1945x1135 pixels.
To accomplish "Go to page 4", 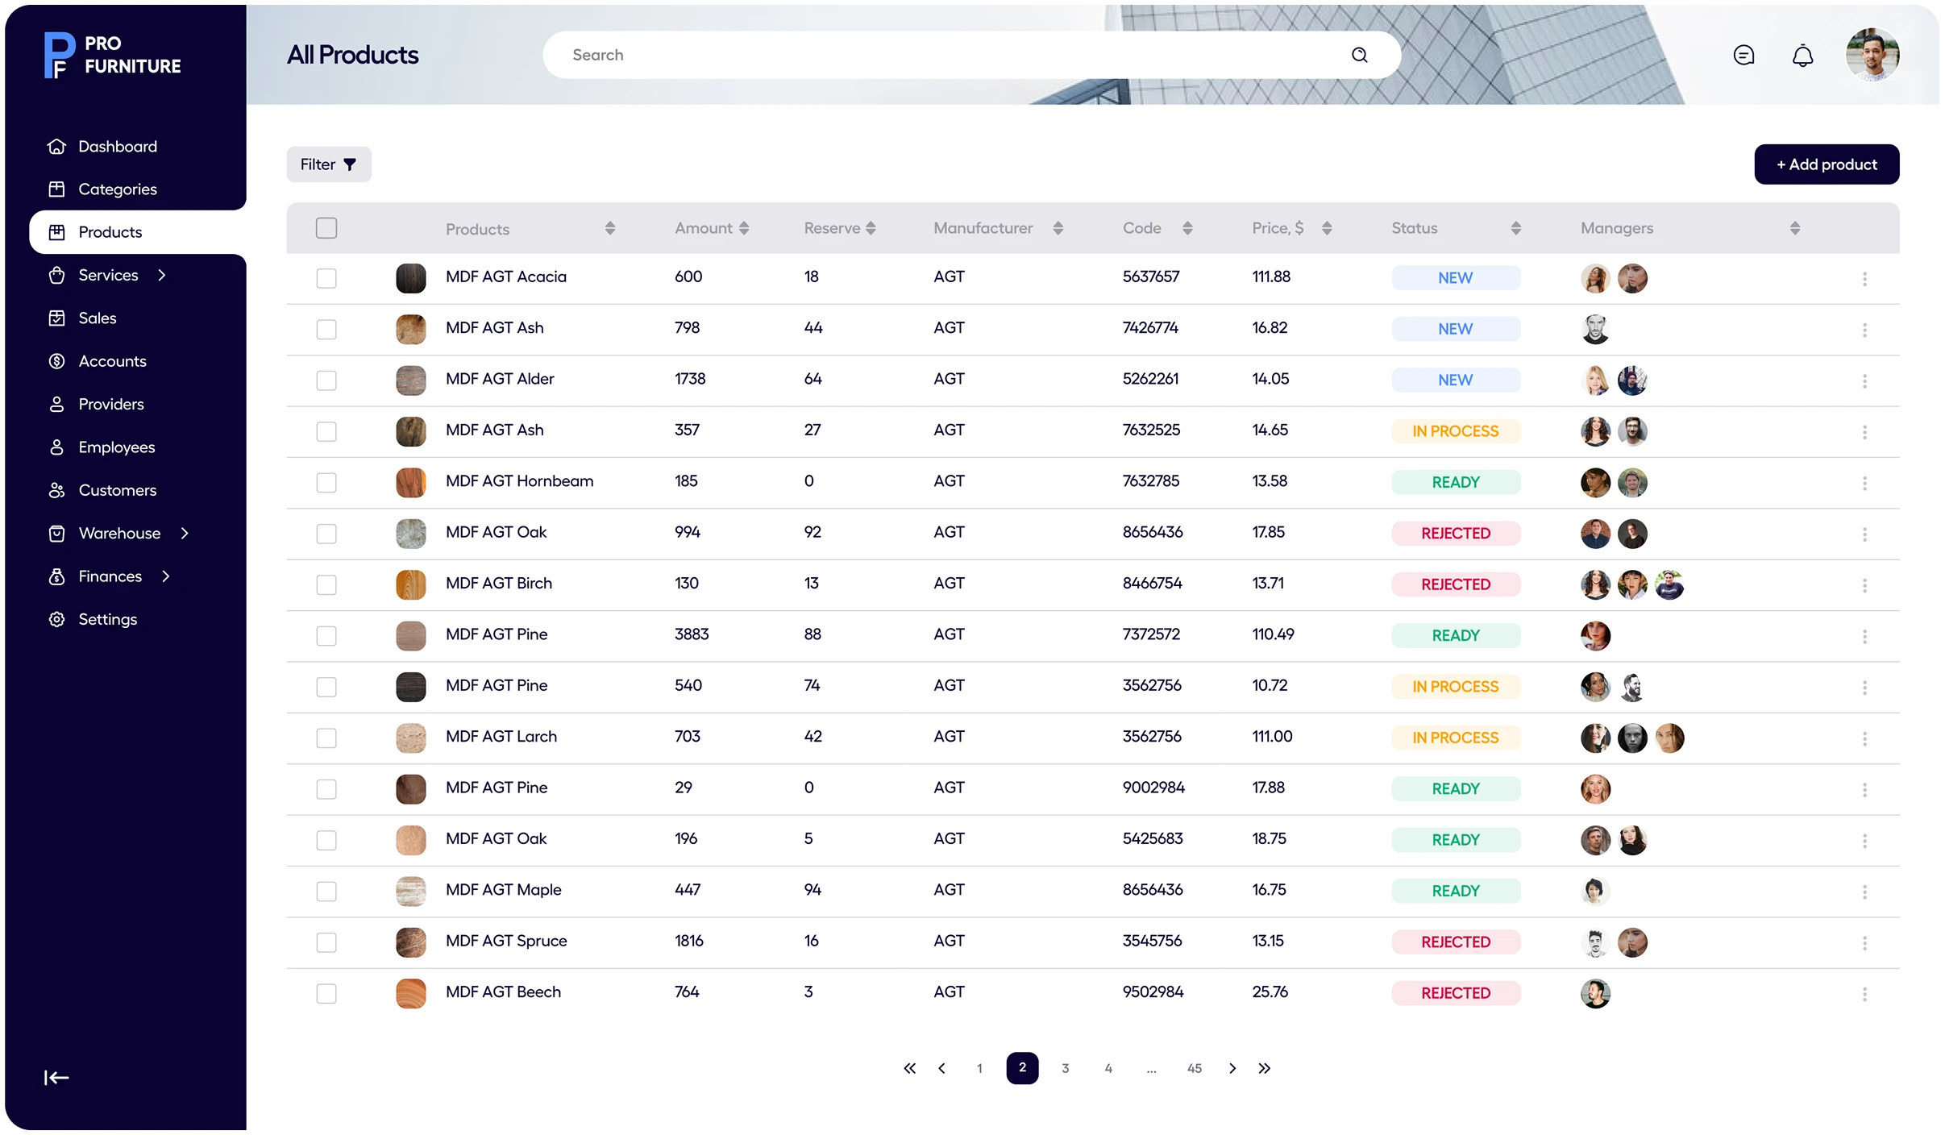I will (x=1108, y=1068).
